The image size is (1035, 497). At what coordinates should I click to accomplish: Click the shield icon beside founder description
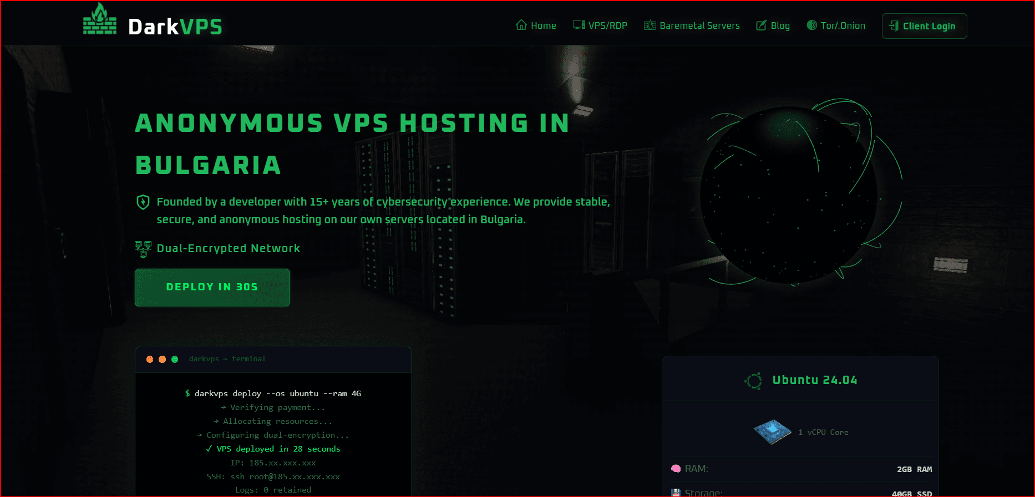tap(143, 202)
